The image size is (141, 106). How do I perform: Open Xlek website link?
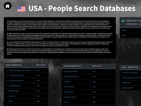(10, 101)
